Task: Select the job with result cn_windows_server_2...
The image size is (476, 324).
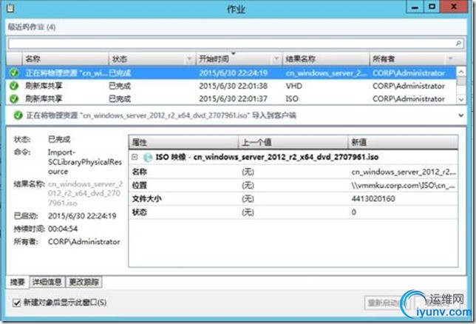Action: coord(231,73)
